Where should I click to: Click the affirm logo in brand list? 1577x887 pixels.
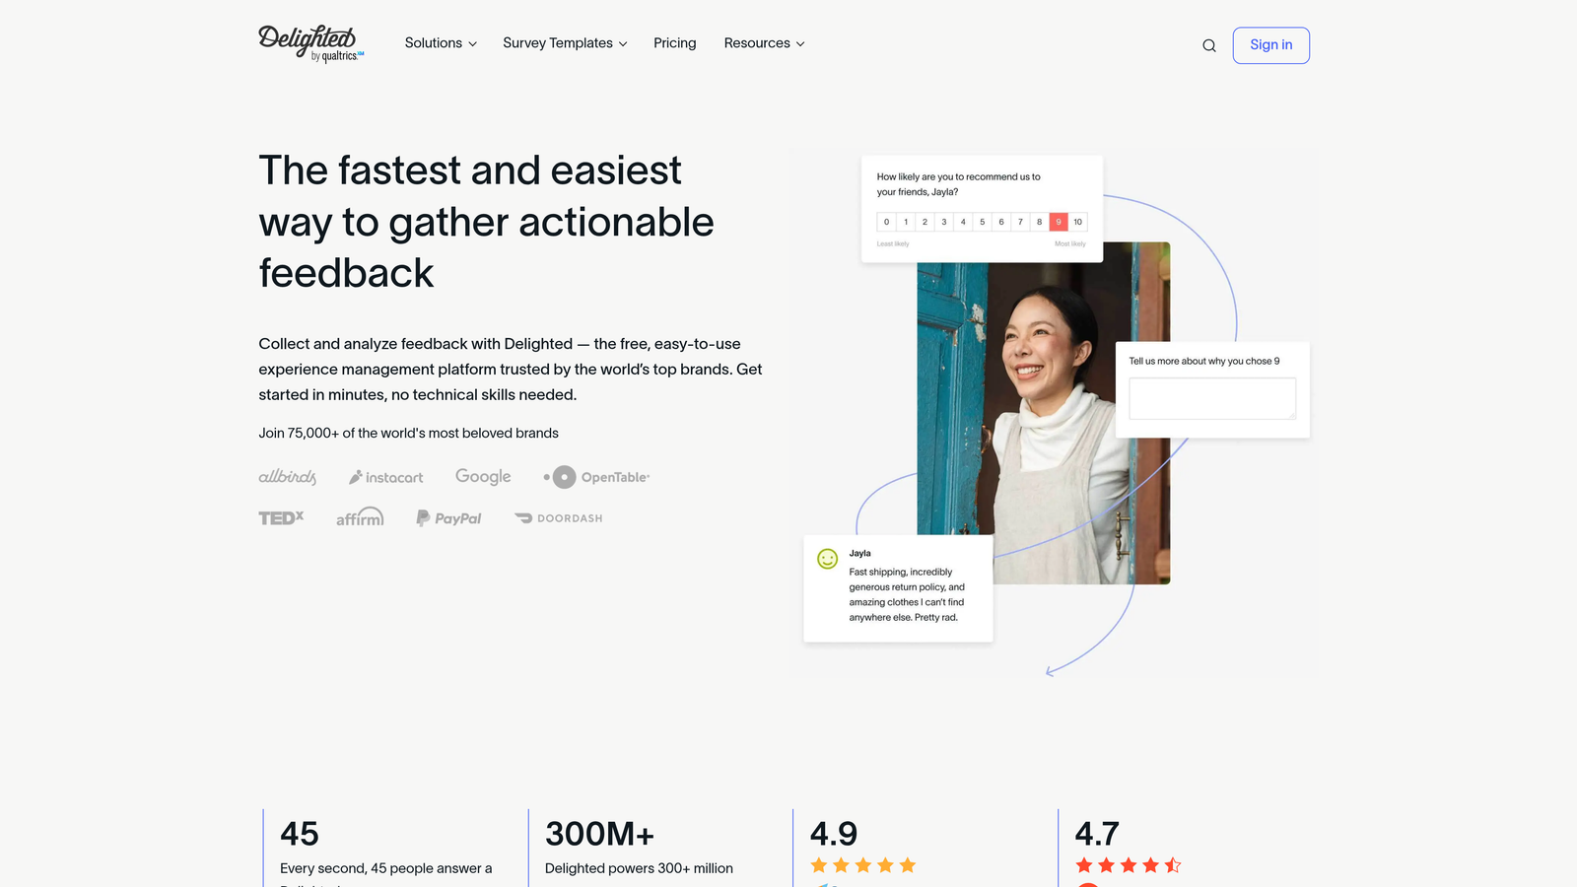point(359,516)
